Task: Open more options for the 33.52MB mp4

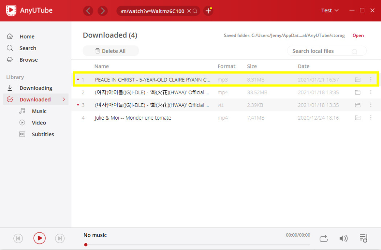Action: [371, 92]
